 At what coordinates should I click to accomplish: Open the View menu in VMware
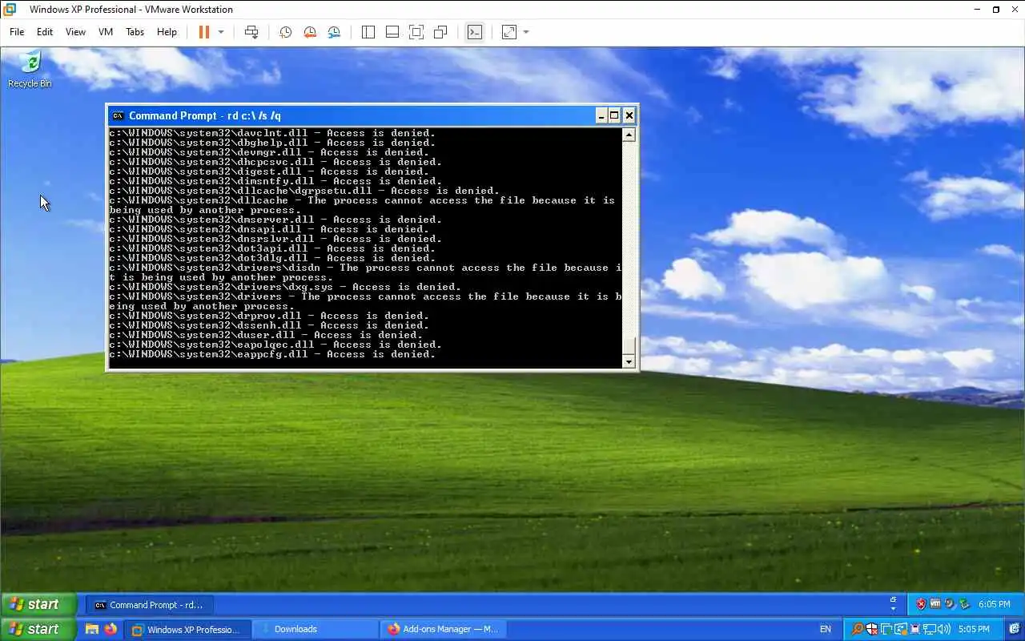click(75, 32)
